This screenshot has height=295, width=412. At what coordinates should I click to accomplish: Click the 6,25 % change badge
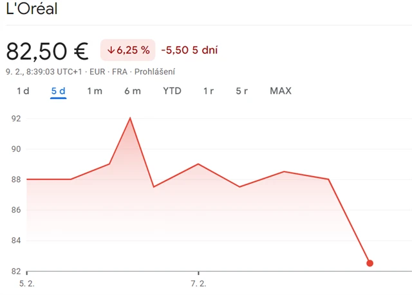click(127, 50)
